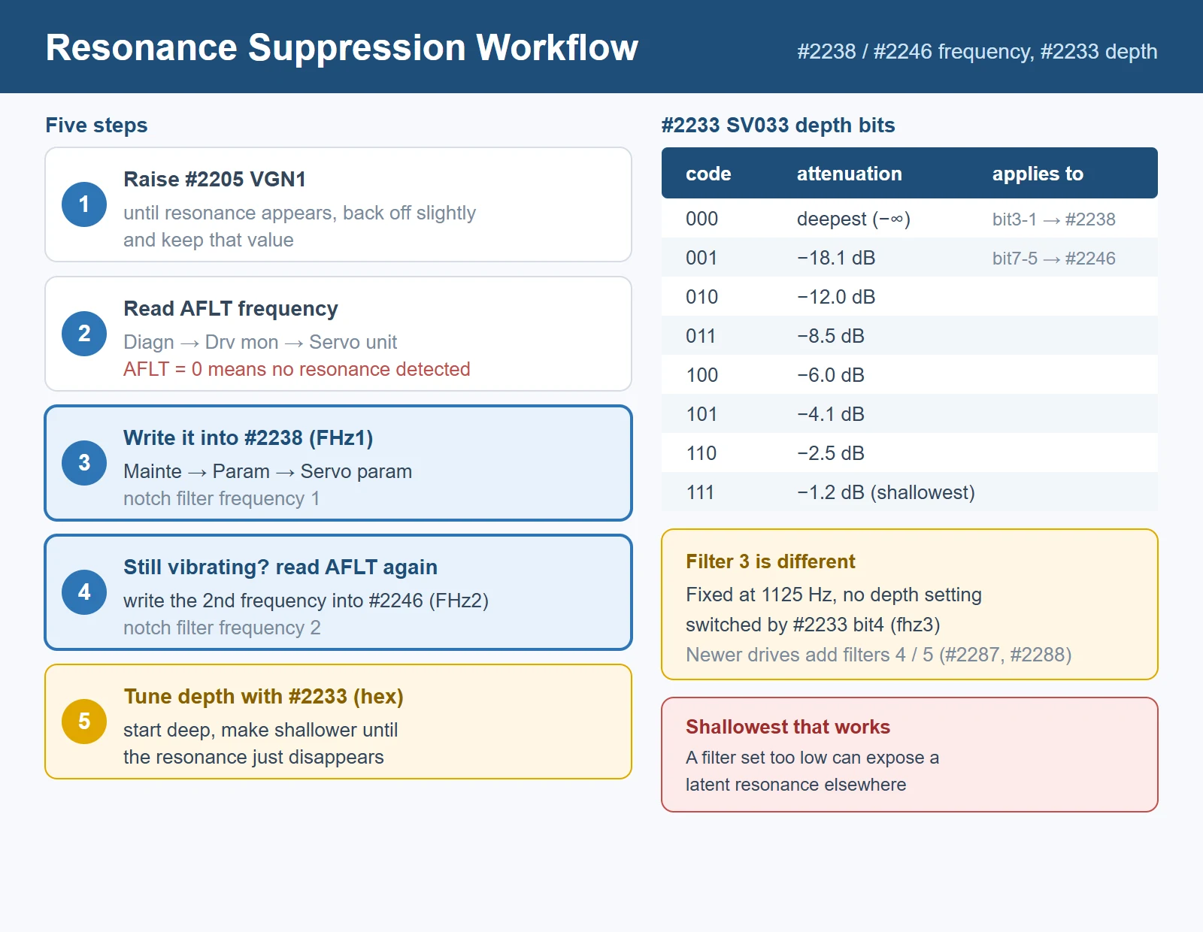Click 'switched by #2233 bit4 (fhz3)' line
Image resolution: width=1203 pixels, height=932 pixels.
point(813,625)
